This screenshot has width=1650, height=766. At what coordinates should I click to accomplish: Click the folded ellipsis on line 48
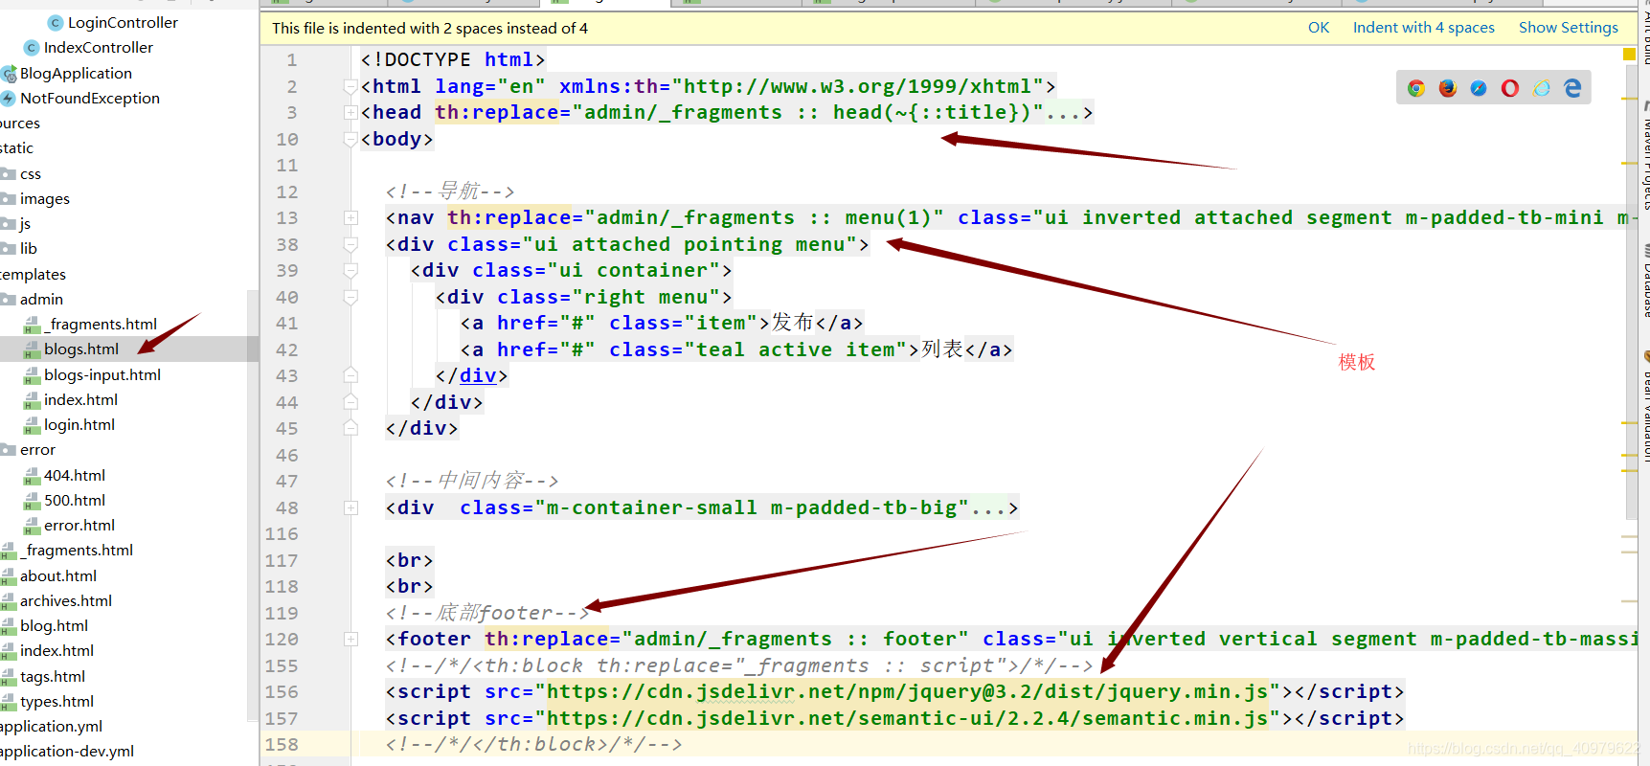pyautogui.click(x=989, y=508)
